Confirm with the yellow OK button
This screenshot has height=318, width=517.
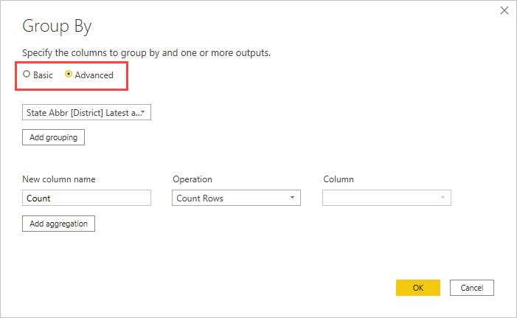point(417,288)
